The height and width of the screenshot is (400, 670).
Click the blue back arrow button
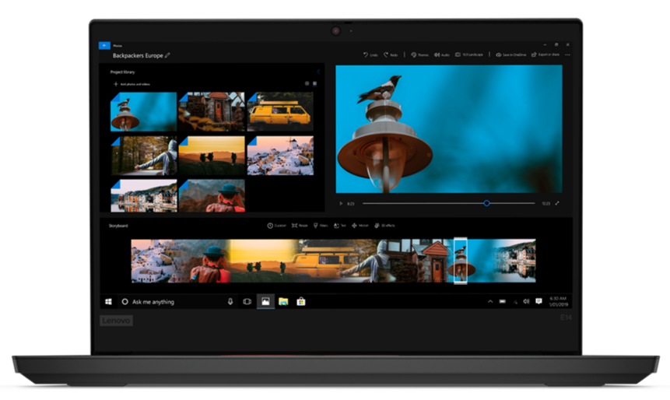coord(104,45)
